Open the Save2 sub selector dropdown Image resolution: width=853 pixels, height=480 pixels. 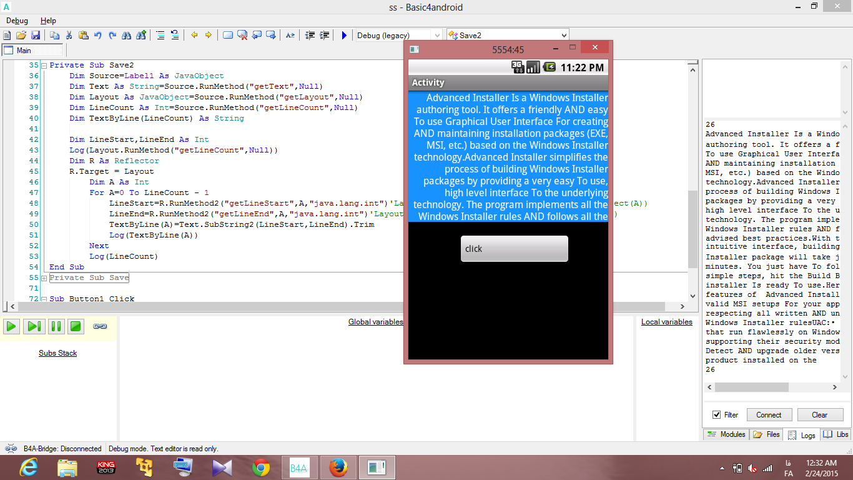coord(564,36)
